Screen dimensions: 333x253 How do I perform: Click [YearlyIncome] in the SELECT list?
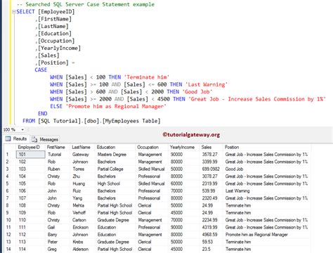[x=59, y=48]
